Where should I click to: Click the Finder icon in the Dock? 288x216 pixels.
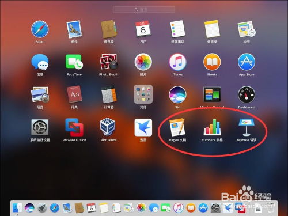click(x=17, y=208)
